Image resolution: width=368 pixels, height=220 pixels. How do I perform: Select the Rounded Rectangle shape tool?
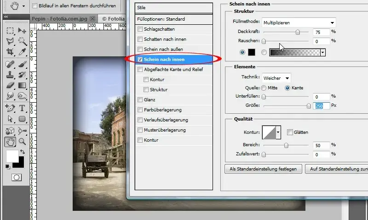pos(22,119)
